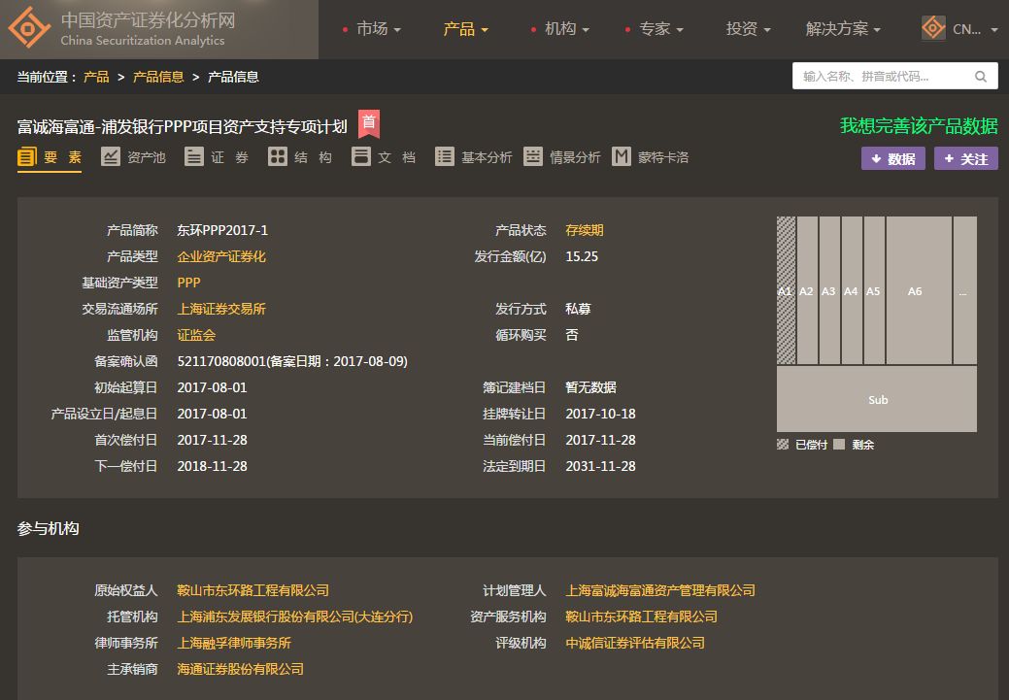Switch to the 资产池 tab

click(134, 157)
